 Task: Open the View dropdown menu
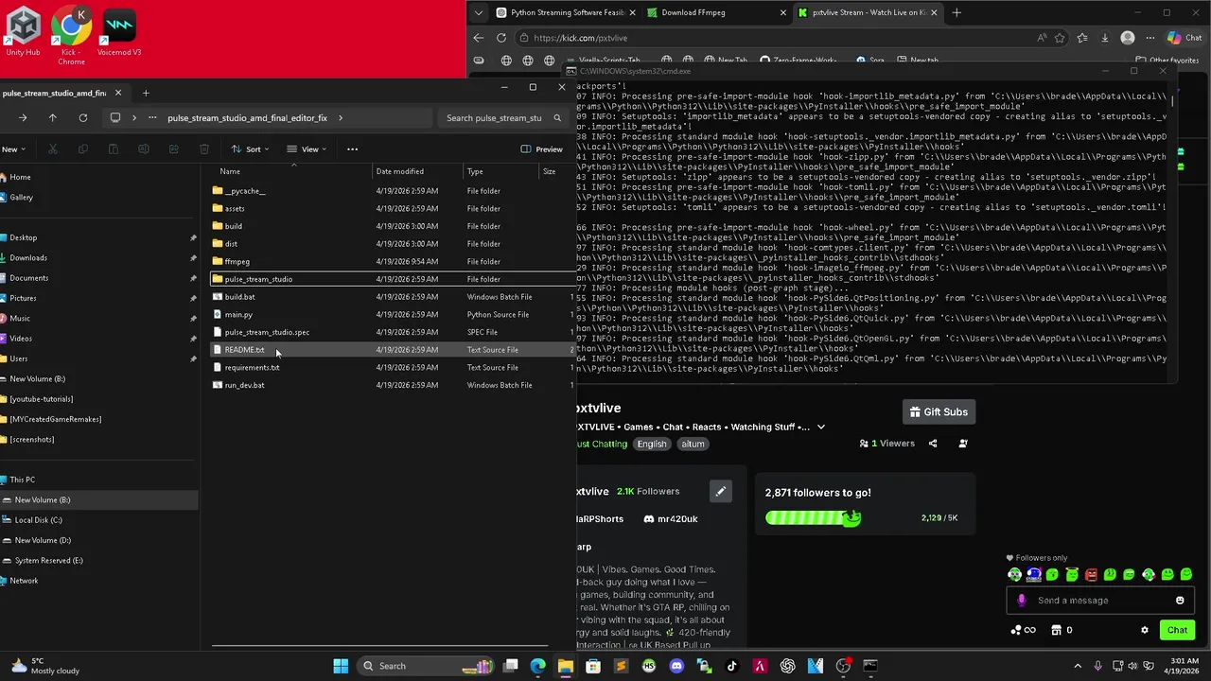point(307,149)
